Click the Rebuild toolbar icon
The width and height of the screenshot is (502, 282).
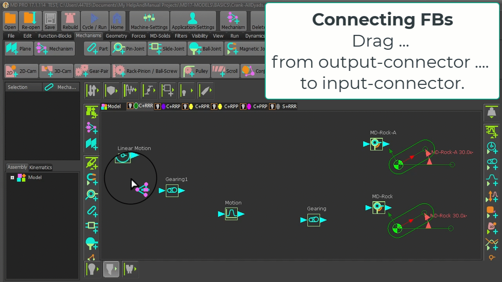pos(70,21)
